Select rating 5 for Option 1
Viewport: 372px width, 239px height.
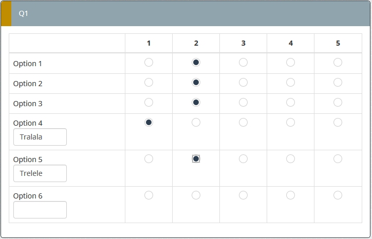tap(338, 63)
